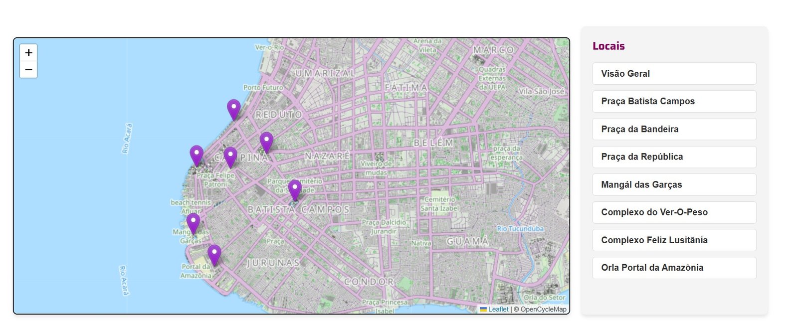Select Complexo do Ver-O-Peso entry
The width and height of the screenshot is (798, 323).
point(674,212)
